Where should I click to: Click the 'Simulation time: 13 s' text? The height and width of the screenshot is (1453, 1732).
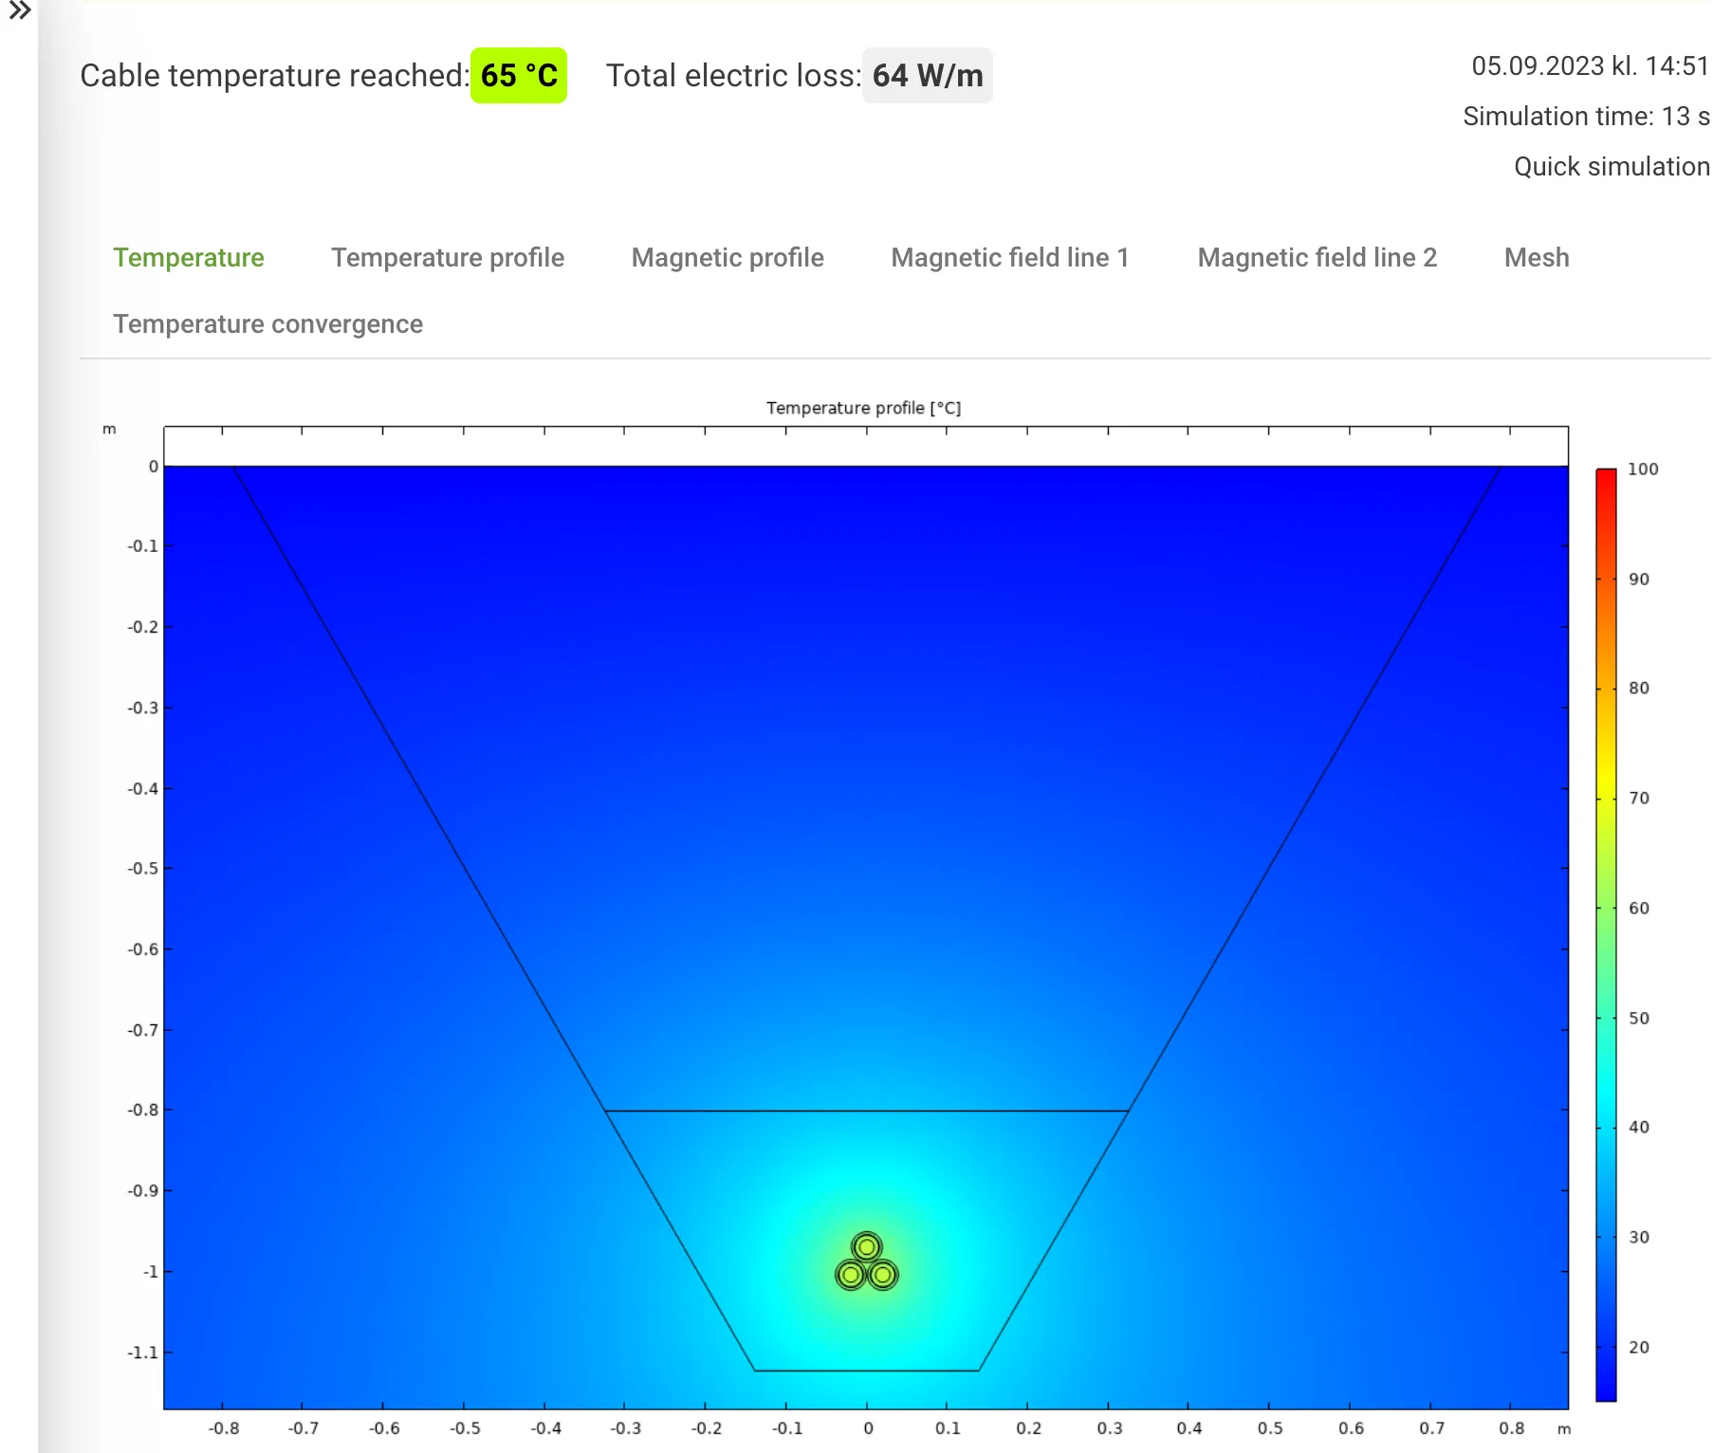pos(1586,117)
